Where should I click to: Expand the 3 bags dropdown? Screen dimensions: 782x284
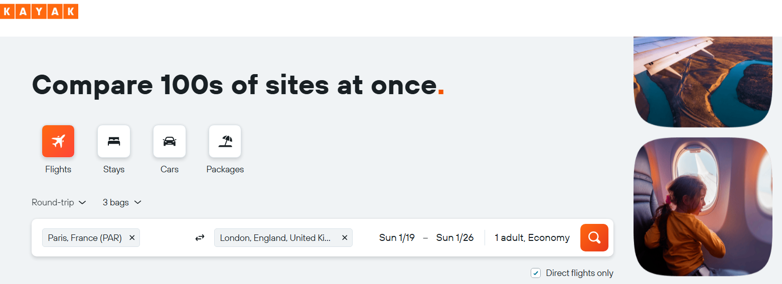tap(122, 202)
